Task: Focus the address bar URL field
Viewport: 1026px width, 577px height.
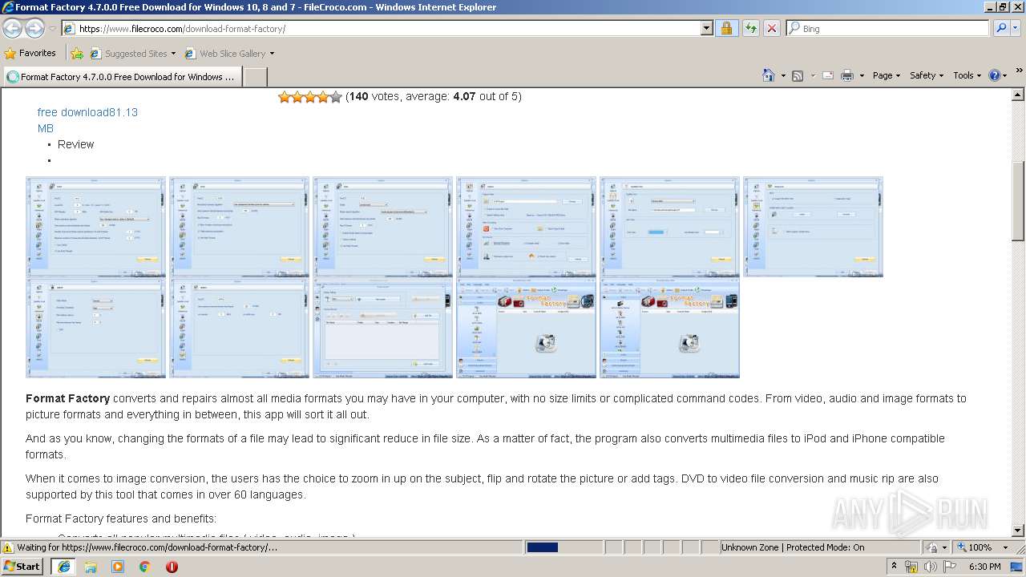Action: click(x=381, y=29)
